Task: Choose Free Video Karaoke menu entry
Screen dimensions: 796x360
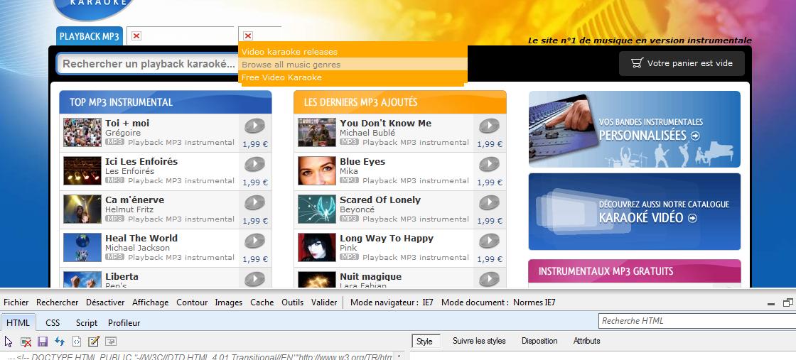Action: (353, 77)
